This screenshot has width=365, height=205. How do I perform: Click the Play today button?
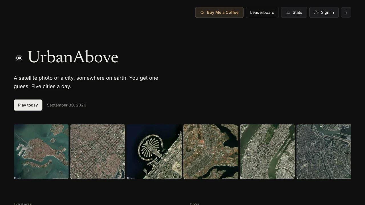[28, 105]
